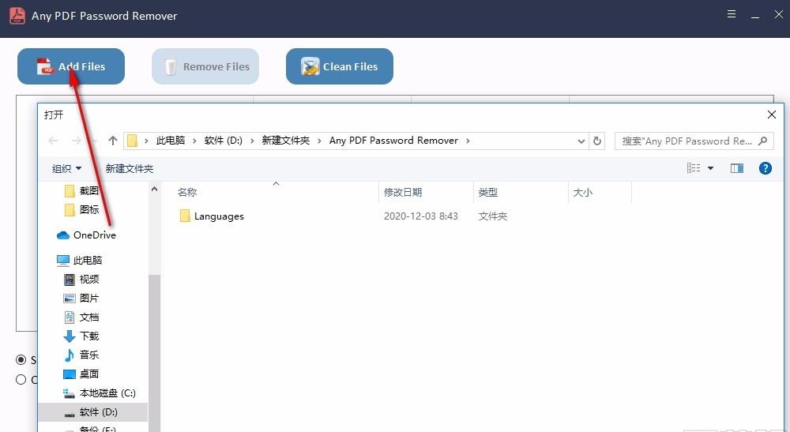Select the Languages folder
Viewport: 790px width, 432px height.
pyautogui.click(x=219, y=216)
